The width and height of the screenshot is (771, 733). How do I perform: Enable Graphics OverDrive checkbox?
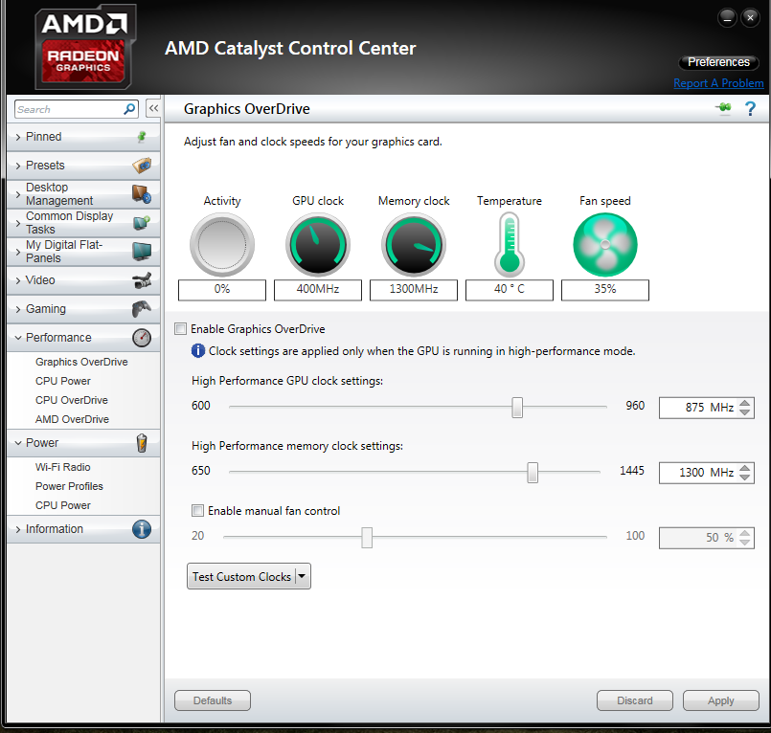pyautogui.click(x=181, y=328)
